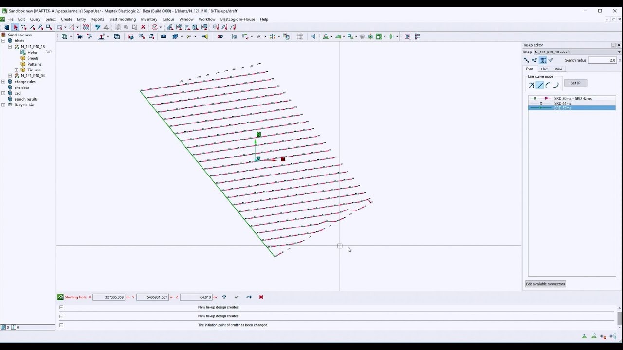Switch to the Wire tab
This screenshot has height=350, width=623.
coord(559,69)
